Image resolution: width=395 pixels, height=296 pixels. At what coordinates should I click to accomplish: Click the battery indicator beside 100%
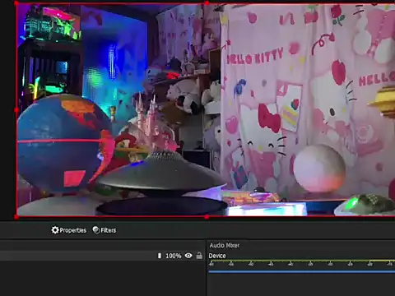[160, 256]
